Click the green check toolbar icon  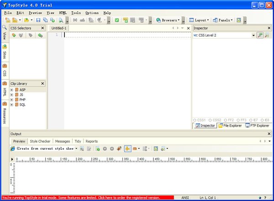pos(117,20)
